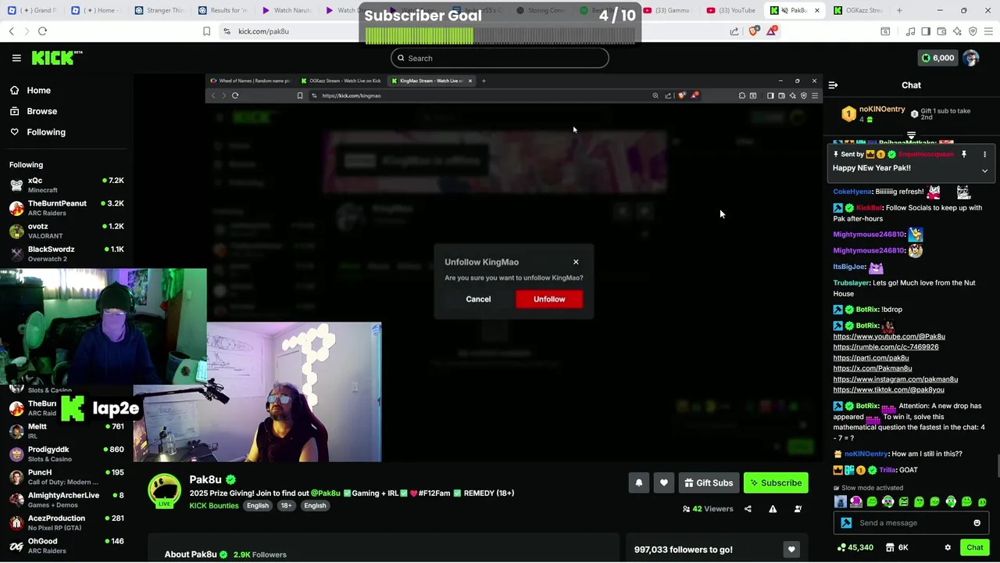
Task: Switch to the (33) YouTube browser tab
Action: coord(730,10)
